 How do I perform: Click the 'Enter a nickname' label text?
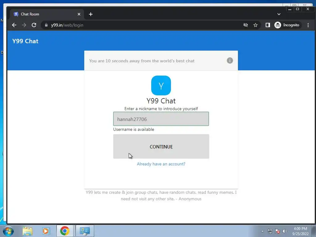pyautogui.click(x=161, y=109)
